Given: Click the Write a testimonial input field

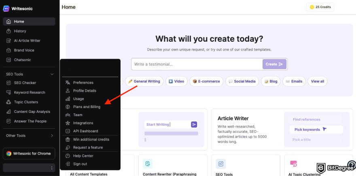Looking at the screenshot, I should [x=197, y=64].
